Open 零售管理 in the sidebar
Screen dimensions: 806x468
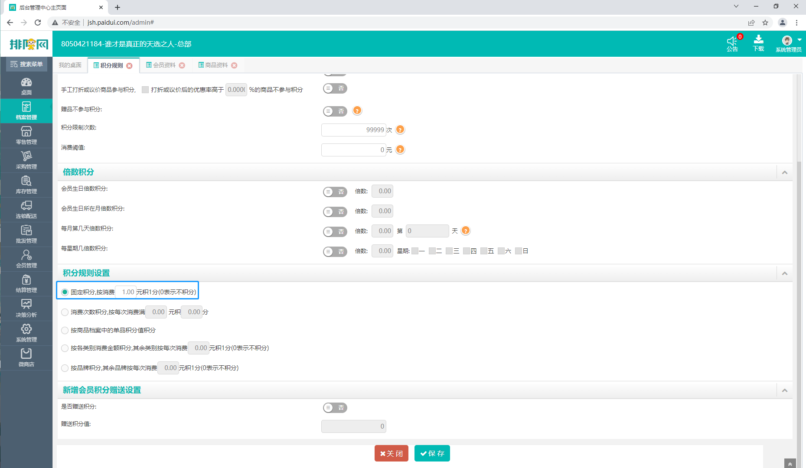(x=26, y=136)
